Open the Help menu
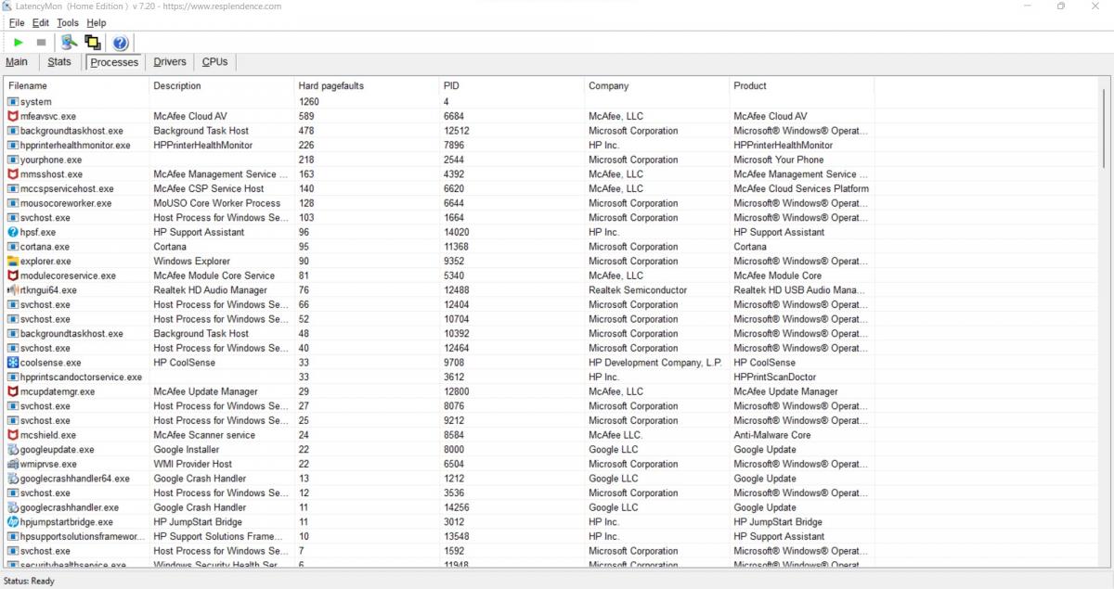The image size is (1114, 589). tap(97, 22)
